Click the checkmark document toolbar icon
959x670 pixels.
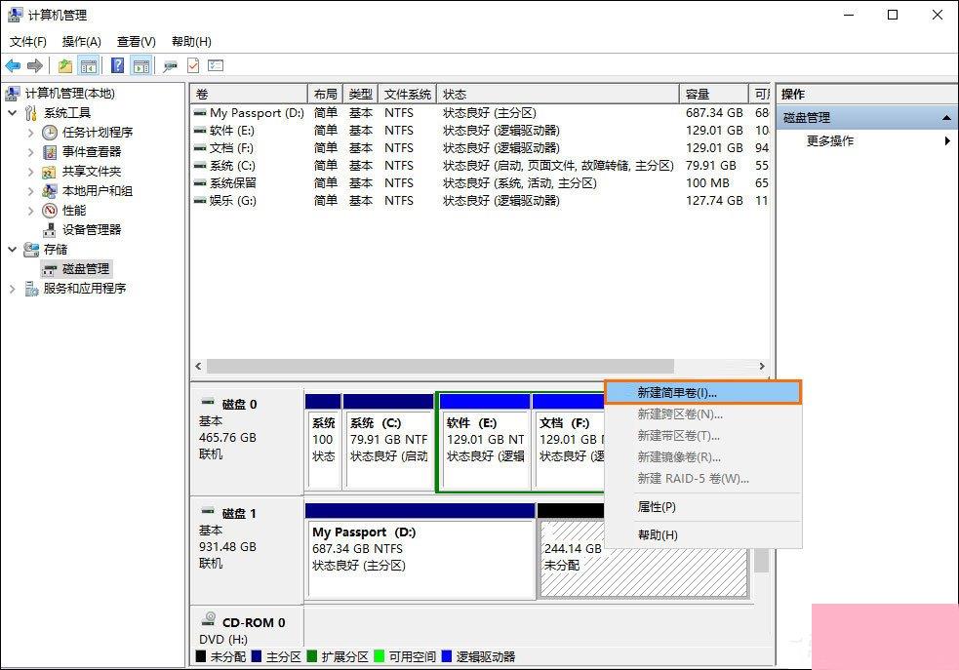[193, 65]
